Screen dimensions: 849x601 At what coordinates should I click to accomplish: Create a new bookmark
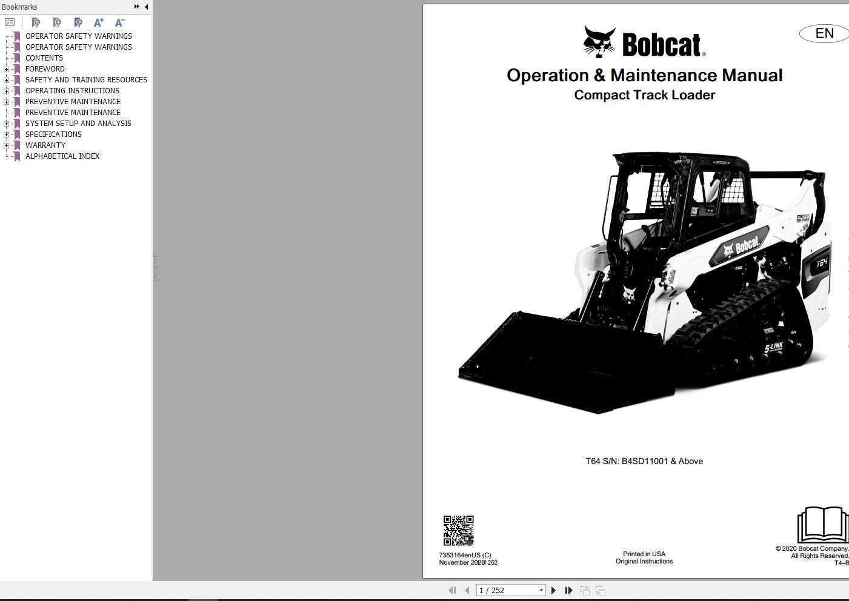pyautogui.click(x=56, y=22)
